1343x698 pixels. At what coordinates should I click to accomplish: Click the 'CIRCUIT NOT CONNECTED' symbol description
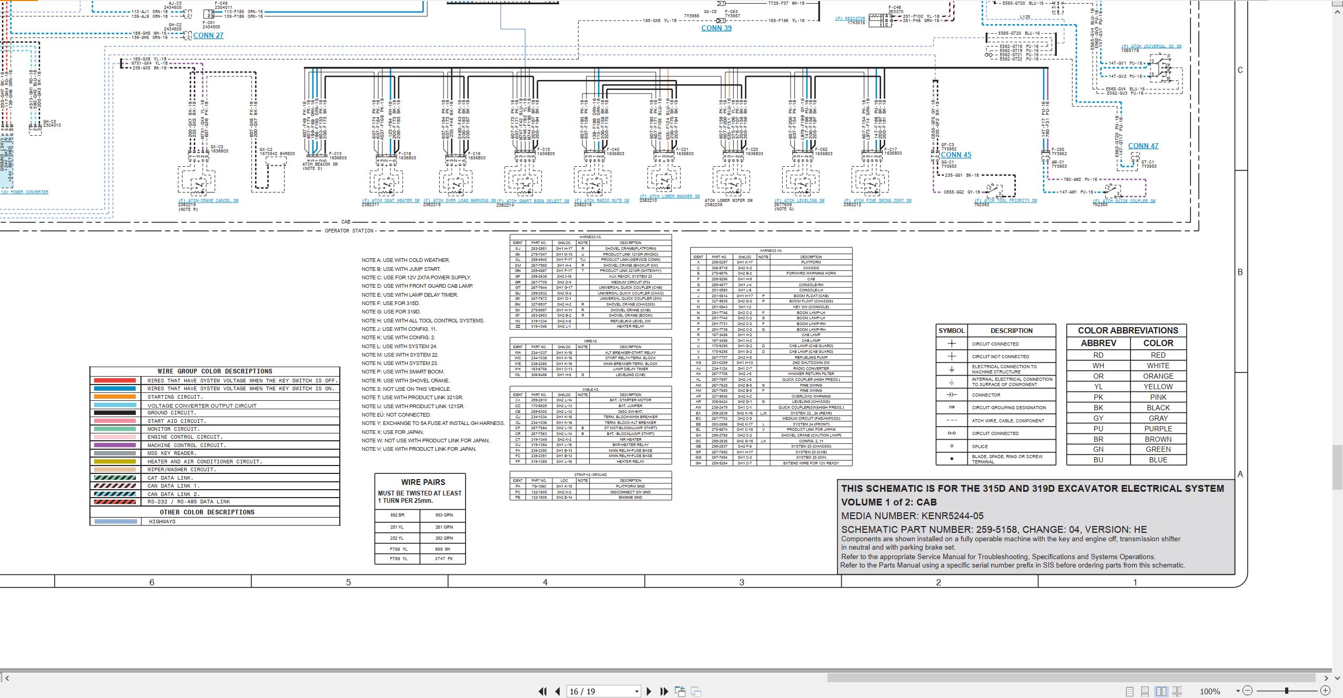(x=1000, y=357)
